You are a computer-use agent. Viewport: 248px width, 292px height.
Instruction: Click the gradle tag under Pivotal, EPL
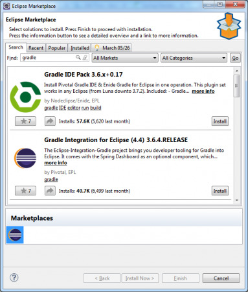point(51,180)
